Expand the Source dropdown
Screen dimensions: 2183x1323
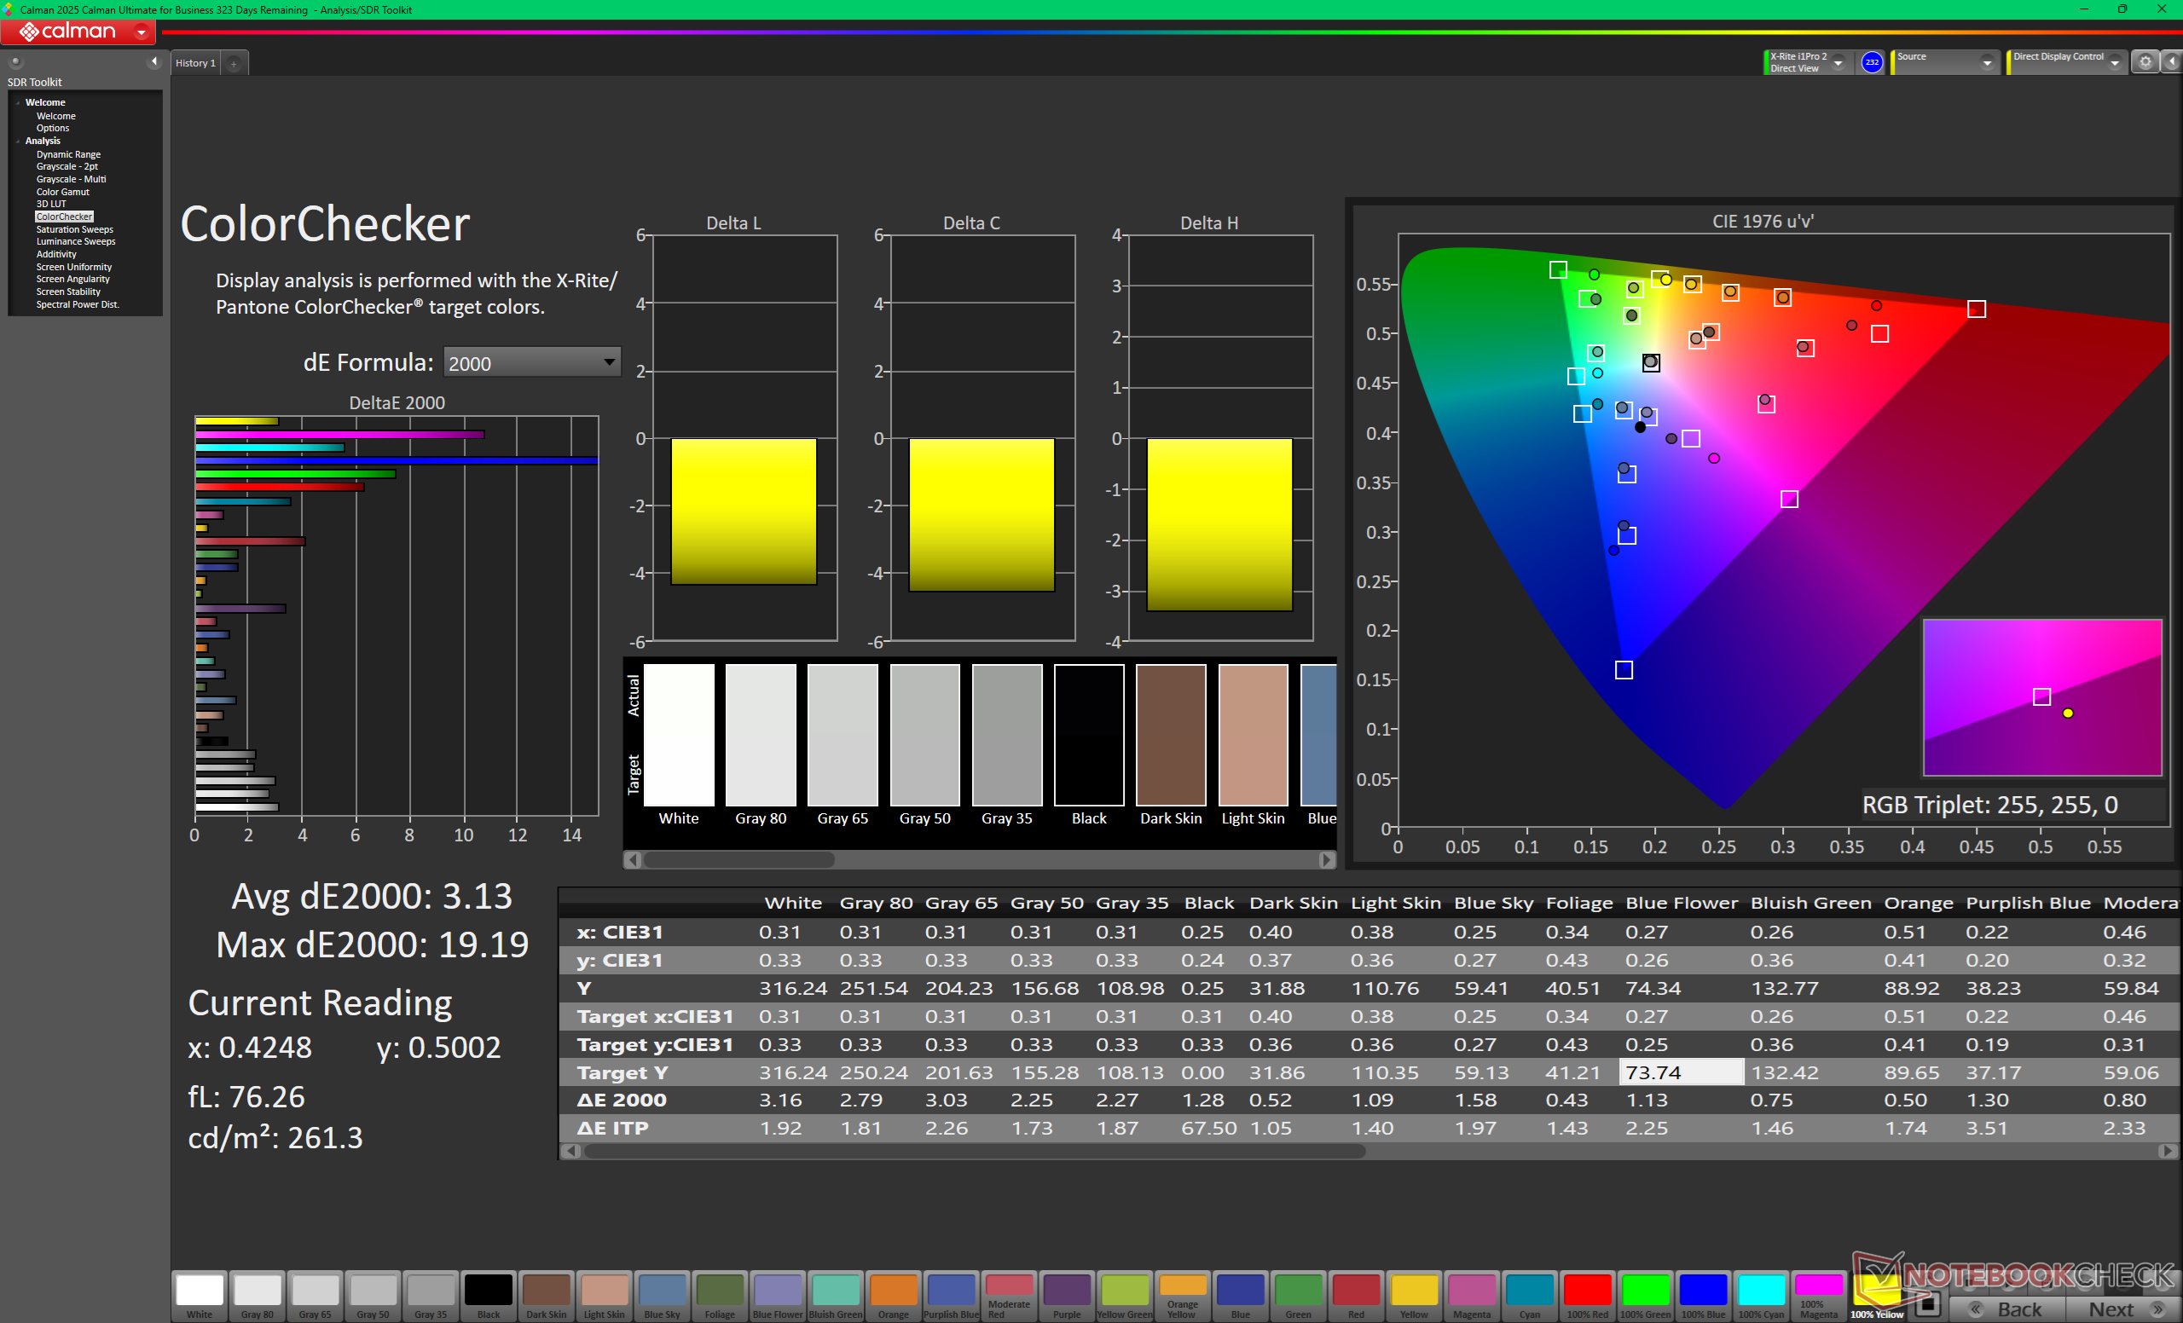click(1987, 63)
